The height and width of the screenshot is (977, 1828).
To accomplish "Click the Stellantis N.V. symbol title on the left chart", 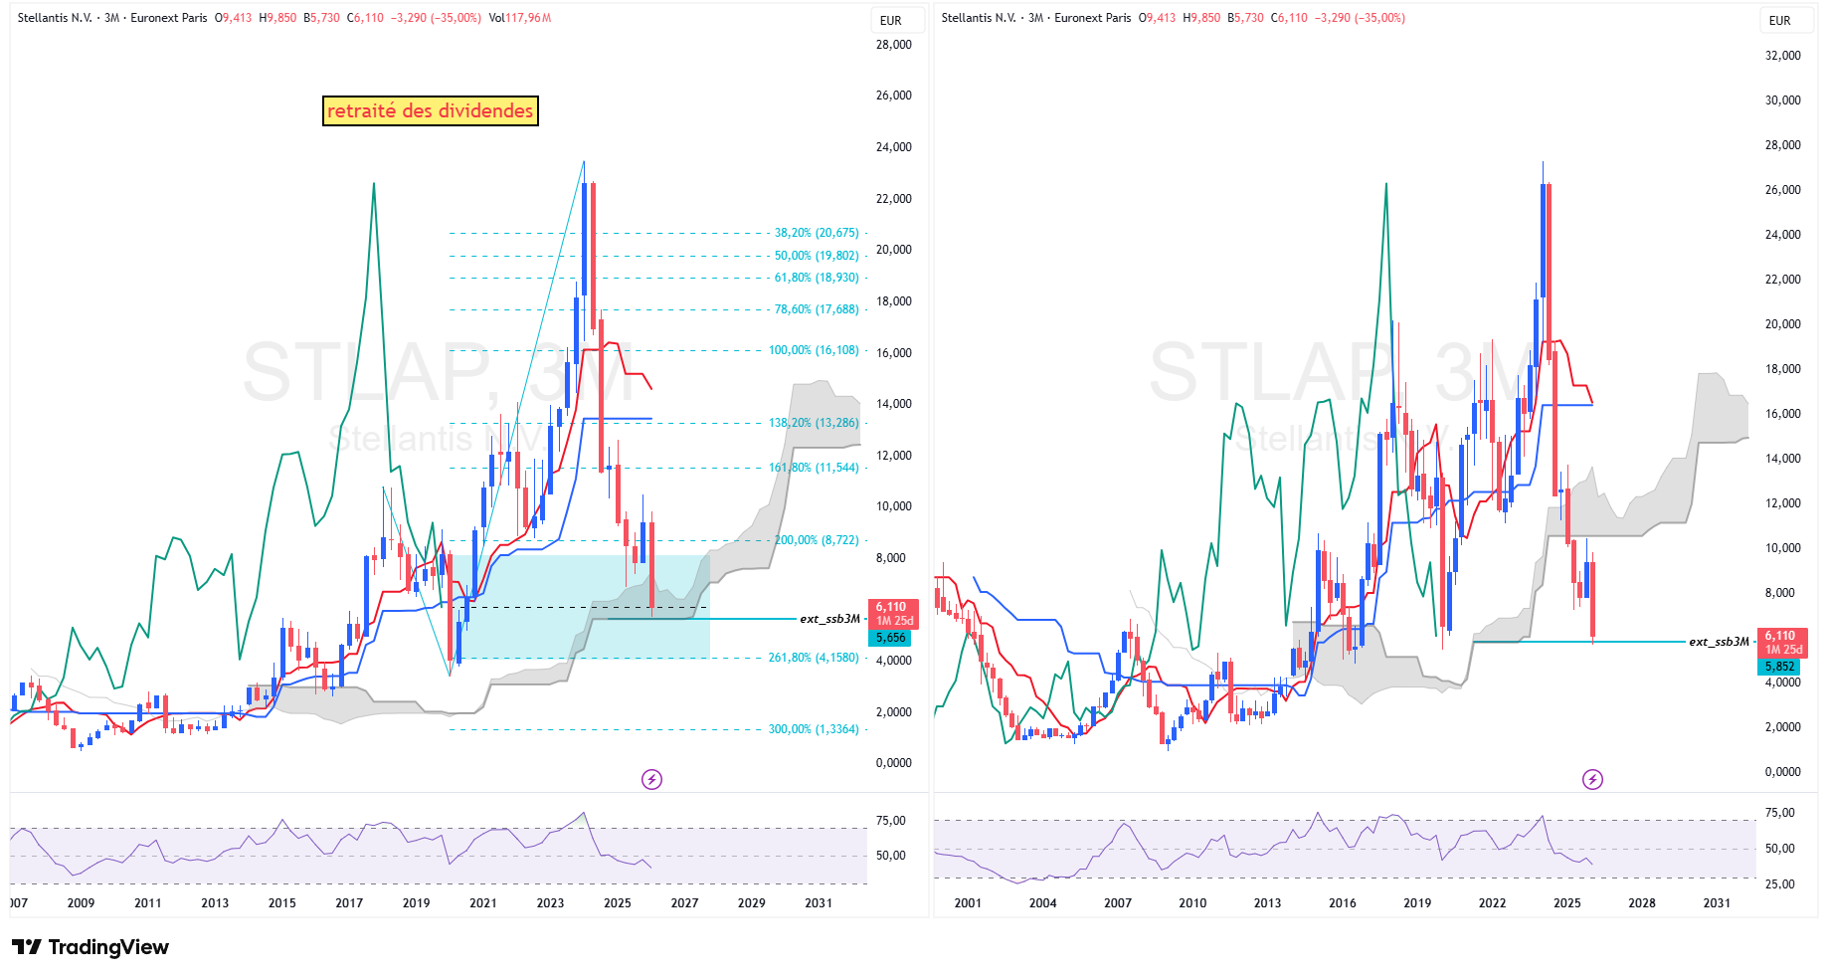I will pyautogui.click(x=55, y=18).
